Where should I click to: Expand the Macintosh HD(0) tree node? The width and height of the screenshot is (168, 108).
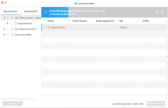(x=5, y=35)
